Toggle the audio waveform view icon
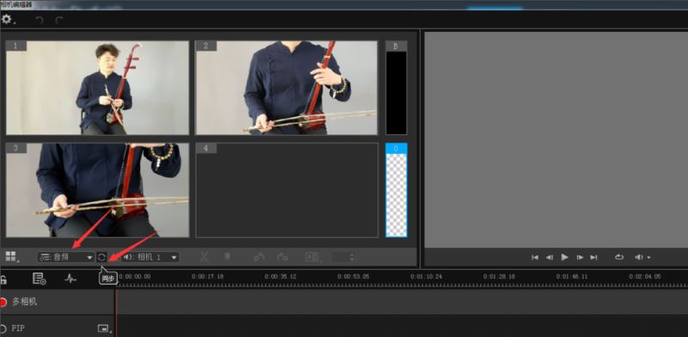Screen dimensions: 688x337 pyautogui.click(x=71, y=279)
